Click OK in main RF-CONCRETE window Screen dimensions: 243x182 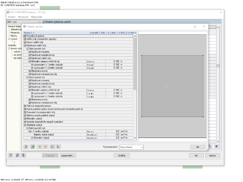click(196, 155)
